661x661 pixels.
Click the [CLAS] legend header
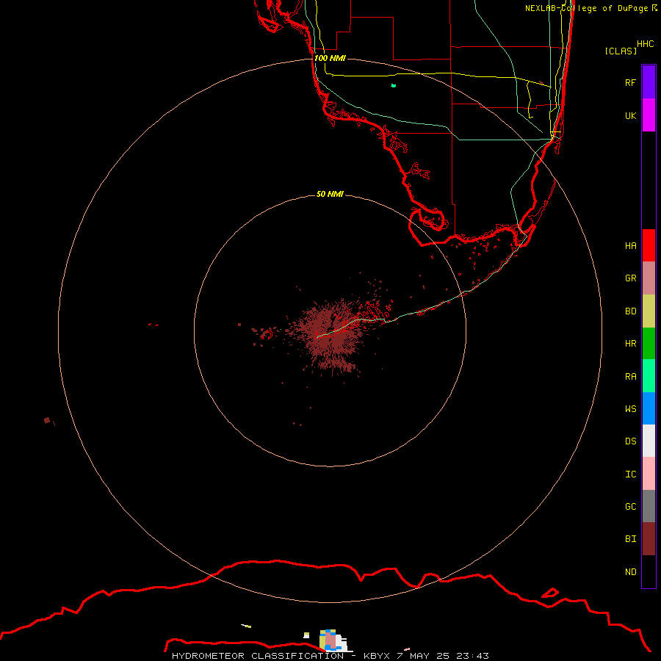pos(620,51)
